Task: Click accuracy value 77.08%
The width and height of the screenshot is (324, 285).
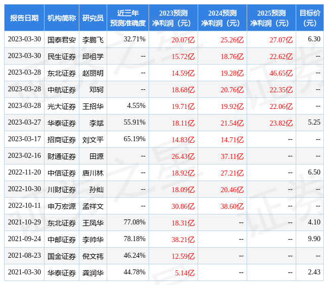Action: pos(134,222)
